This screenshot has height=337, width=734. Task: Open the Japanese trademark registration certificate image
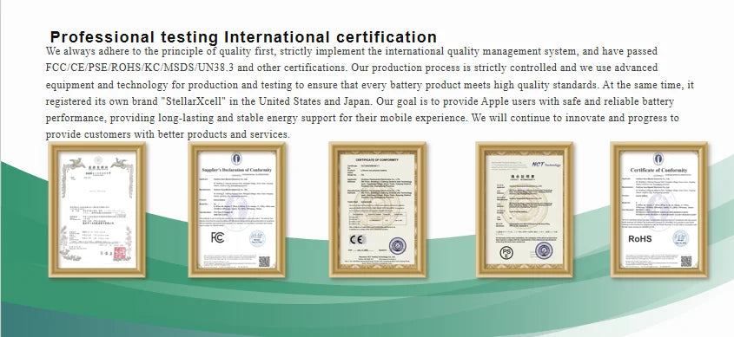97,210
